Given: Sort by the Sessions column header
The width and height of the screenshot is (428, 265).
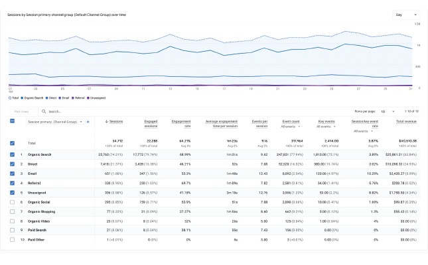Looking at the screenshot, I should [116, 121].
